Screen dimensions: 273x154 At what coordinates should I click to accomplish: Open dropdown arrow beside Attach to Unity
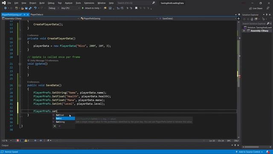point(101,8)
